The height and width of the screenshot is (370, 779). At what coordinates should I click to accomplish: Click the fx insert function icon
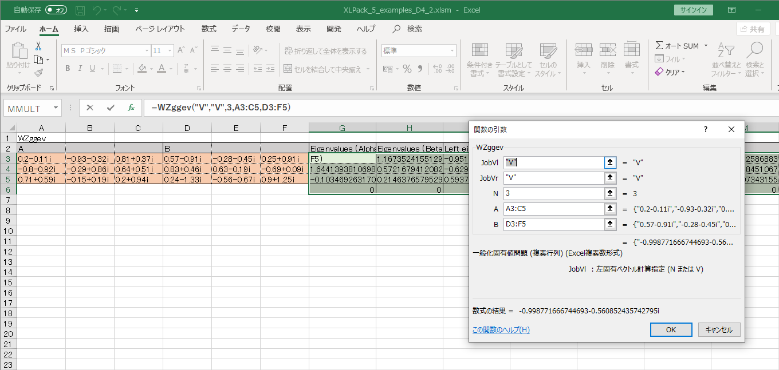click(131, 108)
